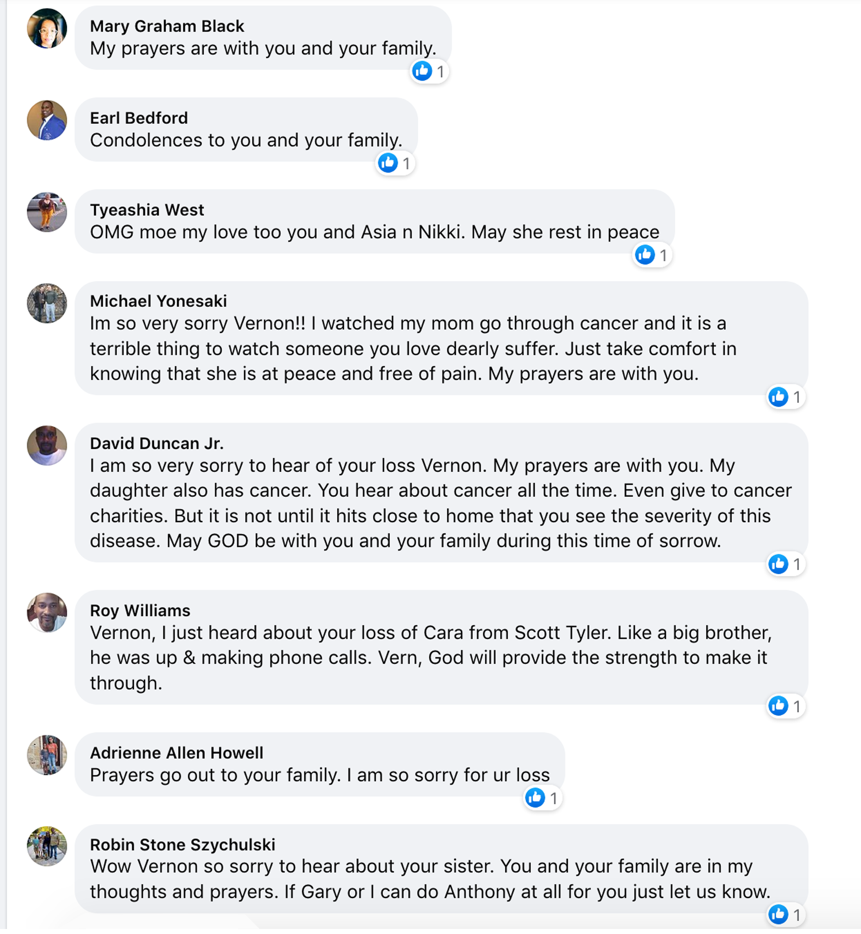Open David Duncan Jr.'s profile picture

point(47,445)
